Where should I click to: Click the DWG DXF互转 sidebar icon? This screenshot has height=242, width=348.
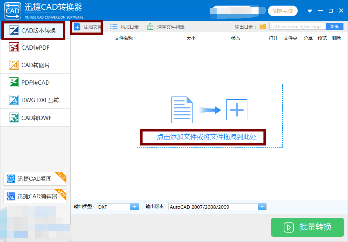(x=14, y=100)
